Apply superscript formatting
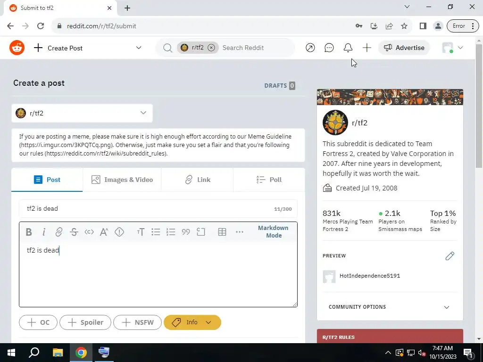483x362 pixels. (x=104, y=232)
